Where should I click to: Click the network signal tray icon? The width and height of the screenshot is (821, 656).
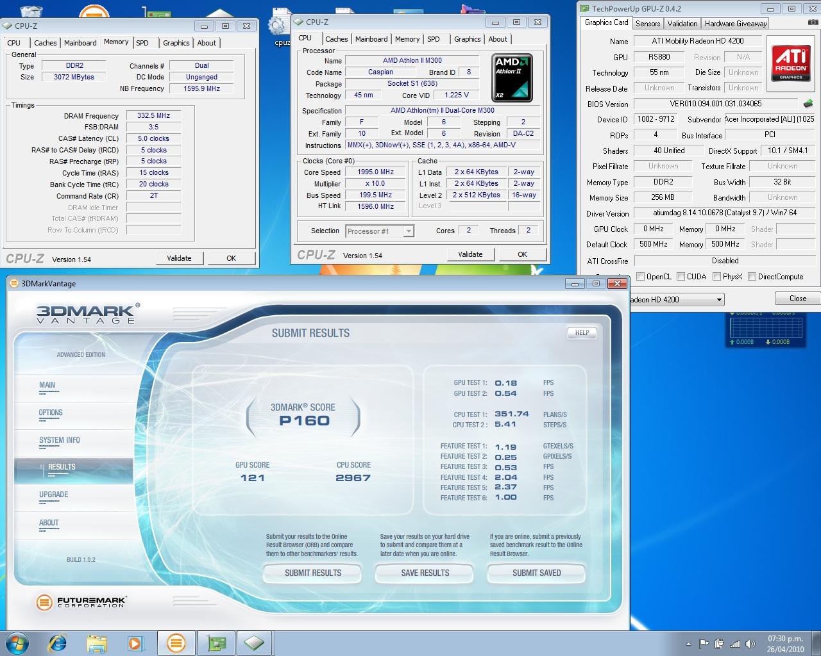(734, 644)
